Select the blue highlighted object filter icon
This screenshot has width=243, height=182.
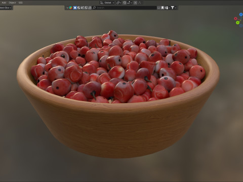[x=75, y=8]
